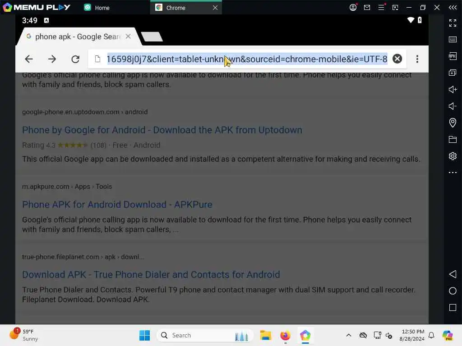Increase volume in MEmu sidebar
This screenshot has width=462, height=346.
(x=453, y=89)
